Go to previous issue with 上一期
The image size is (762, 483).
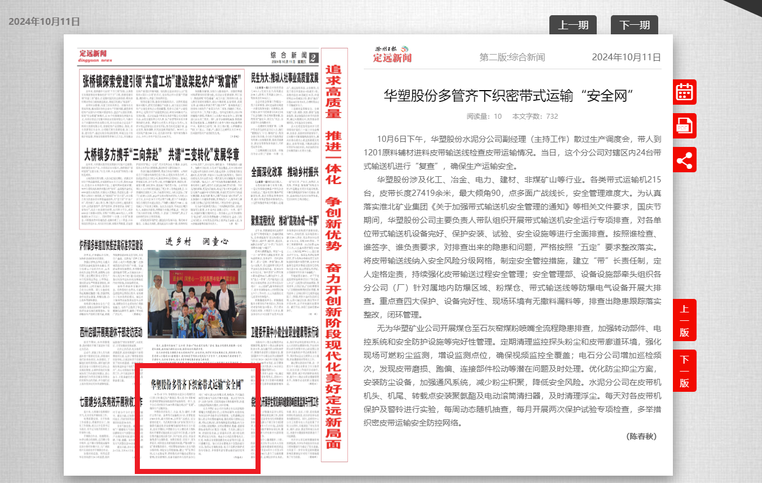pyautogui.click(x=572, y=25)
